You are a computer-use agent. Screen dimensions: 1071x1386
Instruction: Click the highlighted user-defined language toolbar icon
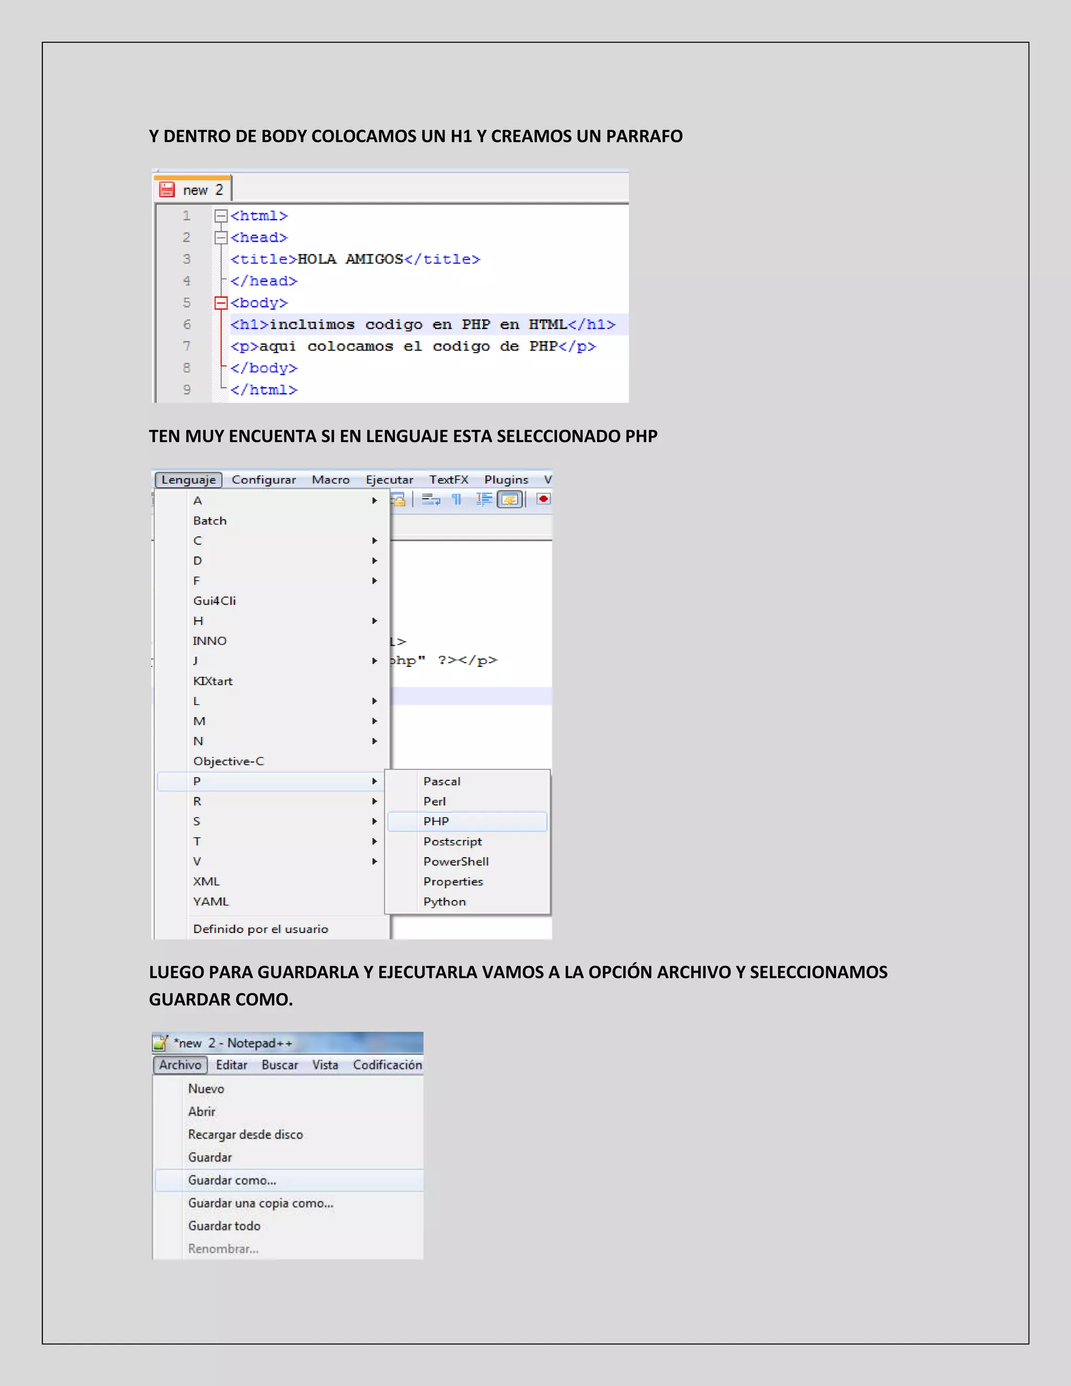(509, 499)
